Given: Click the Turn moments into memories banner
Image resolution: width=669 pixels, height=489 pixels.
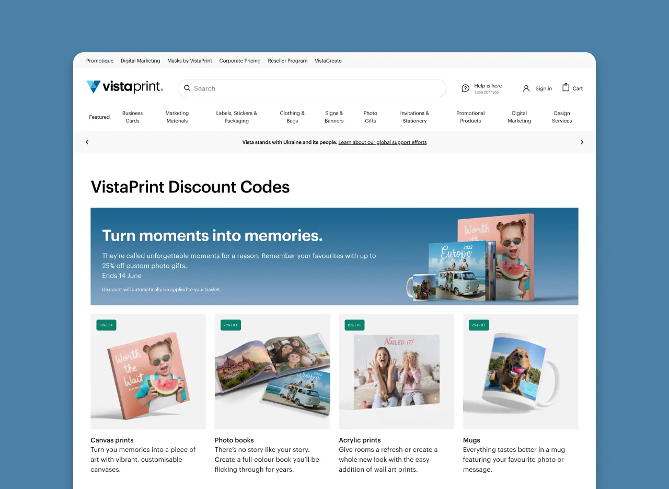Looking at the screenshot, I should (x=334, y=256).
